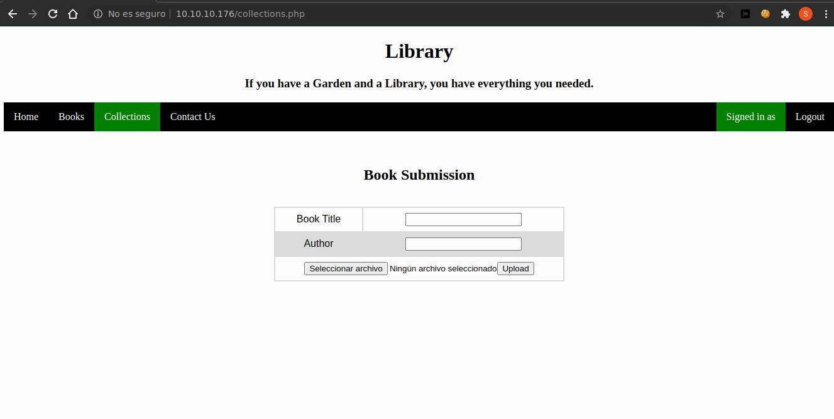The width and height of the screenshot is (834, 419).
Task: Open the Contact Us page
Action: pos(192,117)
